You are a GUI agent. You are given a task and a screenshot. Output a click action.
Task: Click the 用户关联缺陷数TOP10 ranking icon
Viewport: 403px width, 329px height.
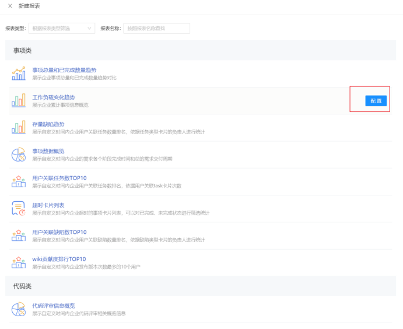coord(18,236)
